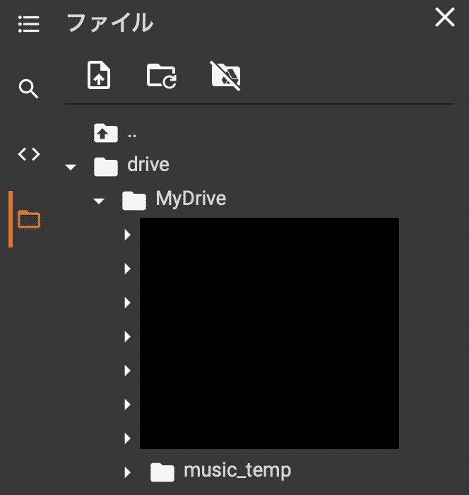
Task: Click the MyDrive folder icon
Action: pos(134,201)
